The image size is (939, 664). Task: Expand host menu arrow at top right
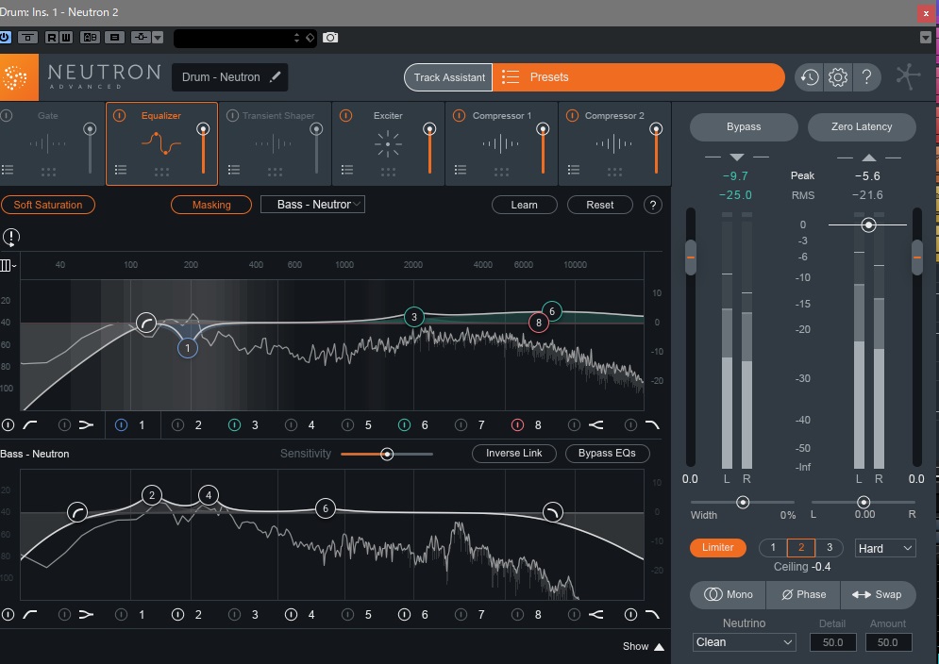(925, 38)
